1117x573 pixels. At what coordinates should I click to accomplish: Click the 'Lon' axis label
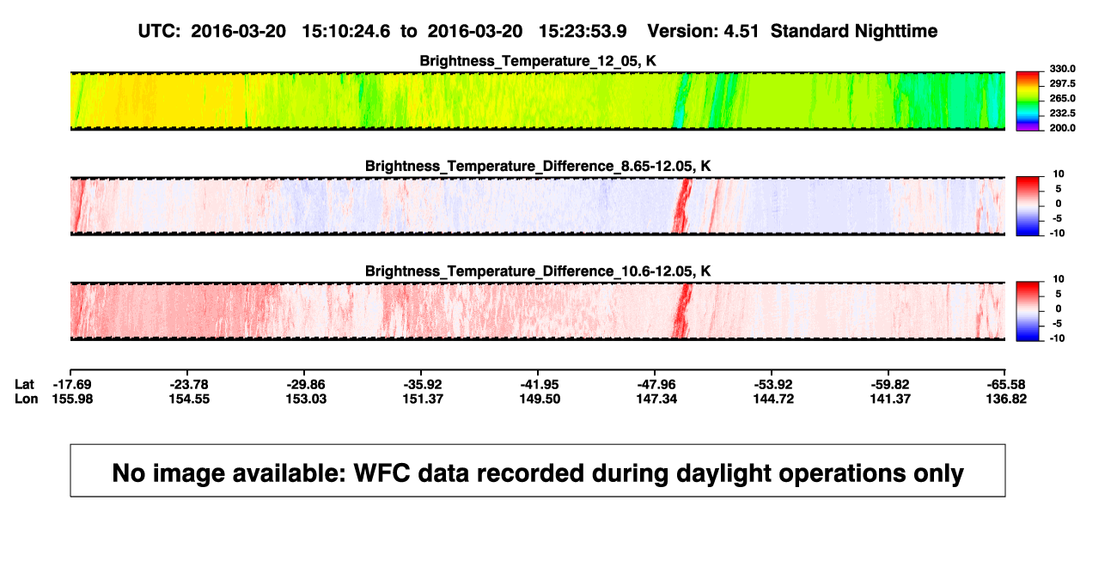pyautogui.click(x=27, y=399)
